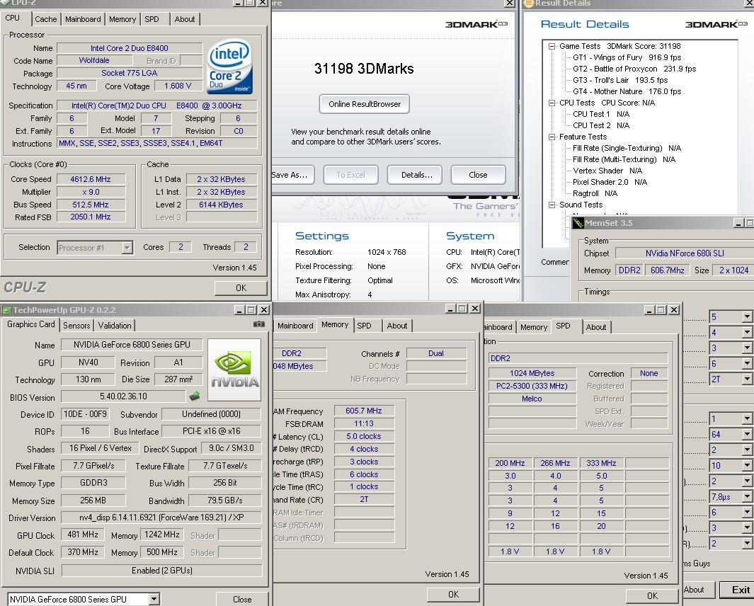Select the Vertex Shader tree row

click(x=607, y=171)
